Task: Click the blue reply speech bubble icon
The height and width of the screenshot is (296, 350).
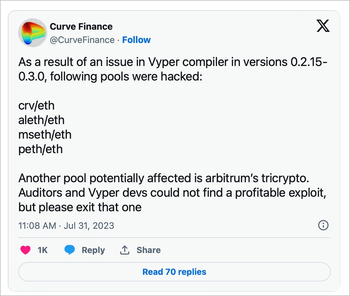Action: [x=70, y=250]
